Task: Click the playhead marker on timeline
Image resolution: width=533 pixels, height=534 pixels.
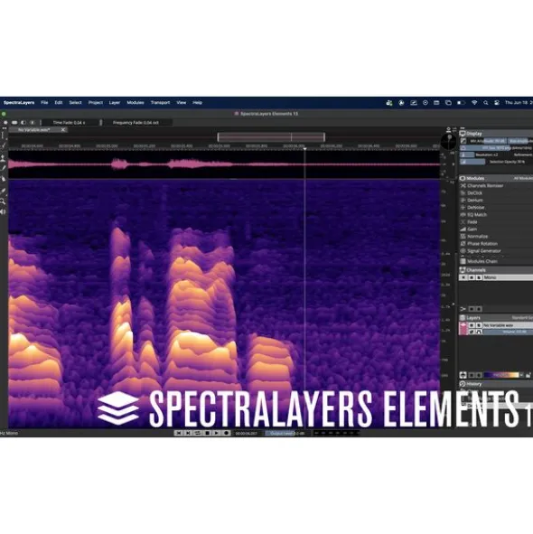Action: click(304, 149)
